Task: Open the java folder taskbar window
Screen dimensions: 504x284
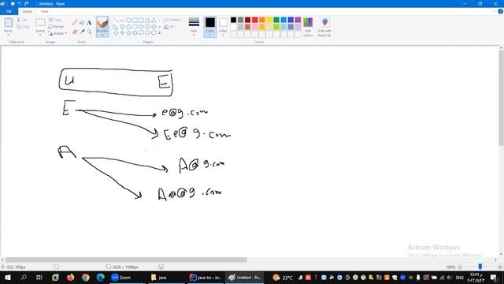Action: [x=165, y=277]
